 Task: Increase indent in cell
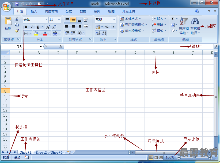tap(73, 33)
